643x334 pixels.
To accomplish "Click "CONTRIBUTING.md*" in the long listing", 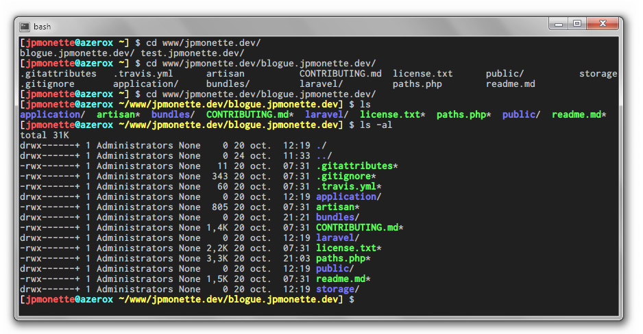I will click(359, 228).
